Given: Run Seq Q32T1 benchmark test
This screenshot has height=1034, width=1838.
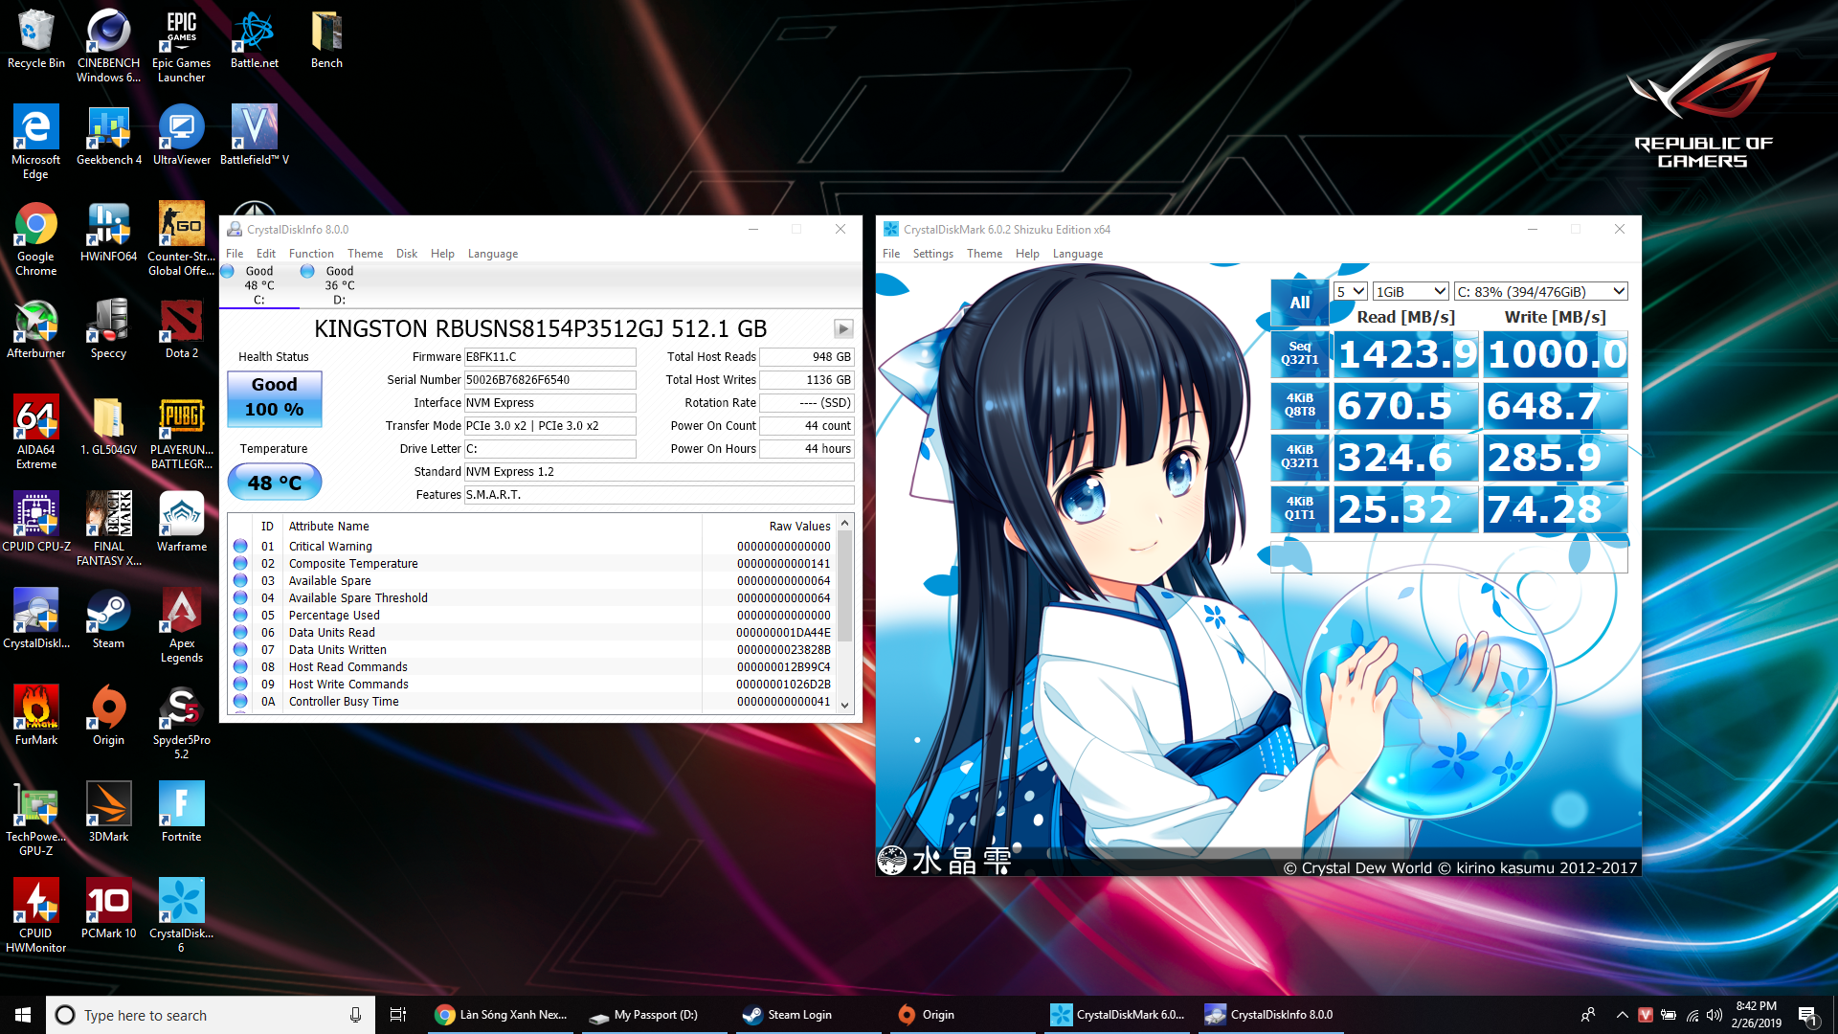Looking at the screenshot, I should (1299, 353).
